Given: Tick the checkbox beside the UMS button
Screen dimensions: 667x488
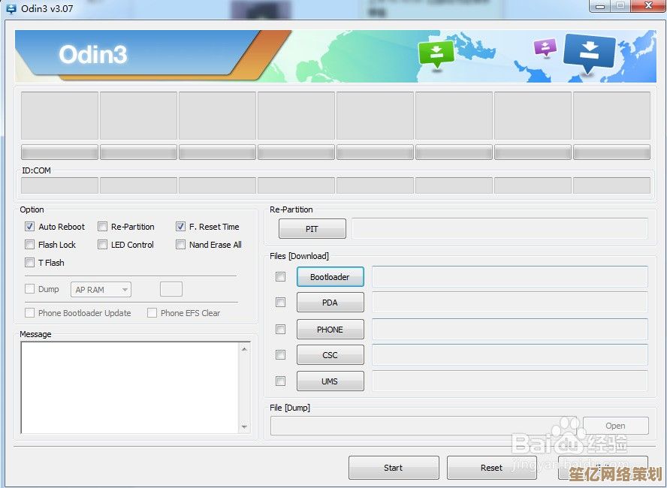Looking at the screenshot, I should (280, 381).
